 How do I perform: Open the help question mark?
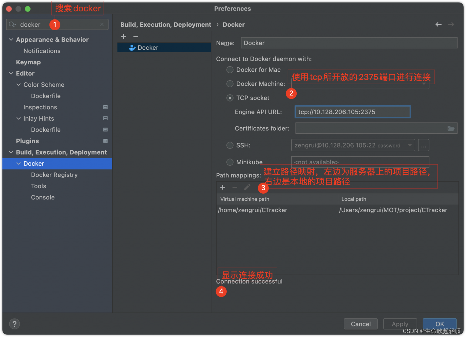14,324
